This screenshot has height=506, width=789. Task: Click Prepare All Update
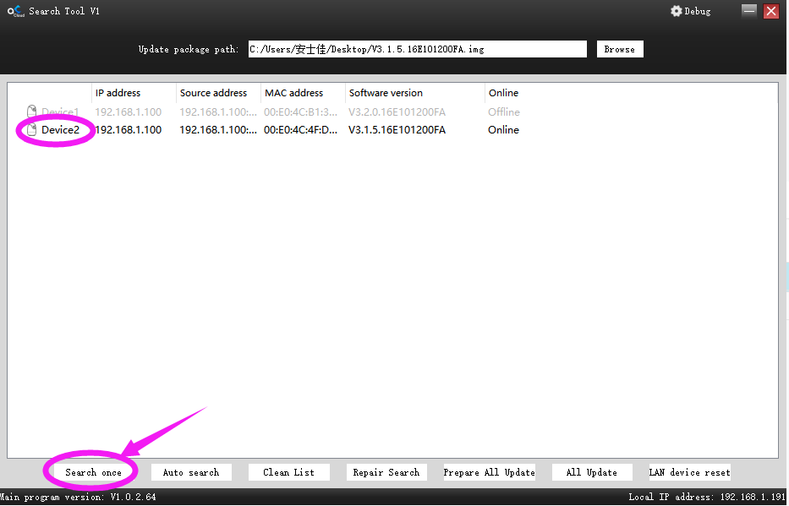tap(489, 472)
